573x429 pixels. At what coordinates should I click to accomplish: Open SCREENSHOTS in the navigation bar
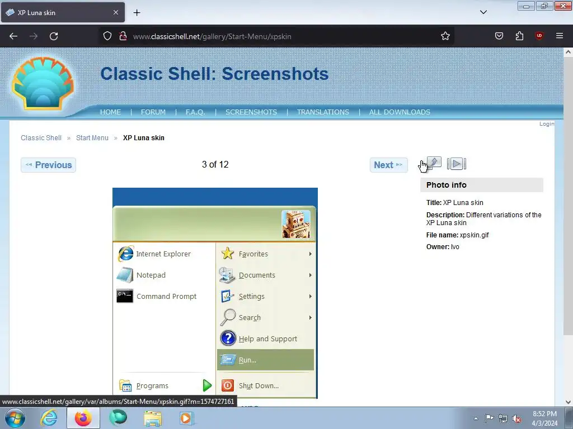pyautogui.click(x=251, y=112)
